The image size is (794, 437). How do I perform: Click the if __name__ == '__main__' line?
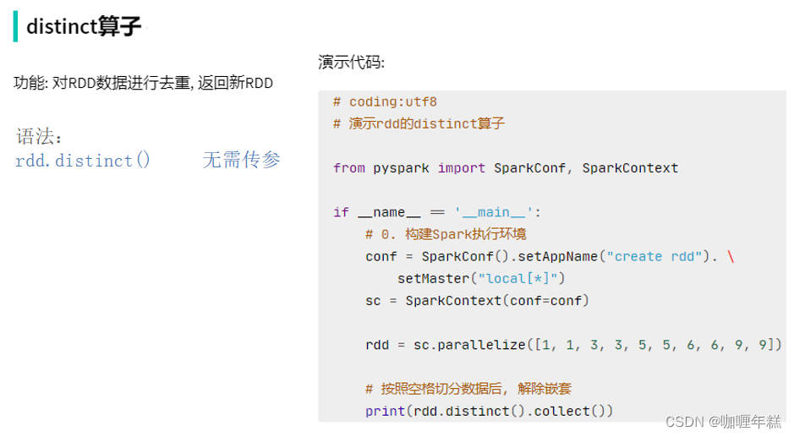pyautogui.click(x=437, y=212)
